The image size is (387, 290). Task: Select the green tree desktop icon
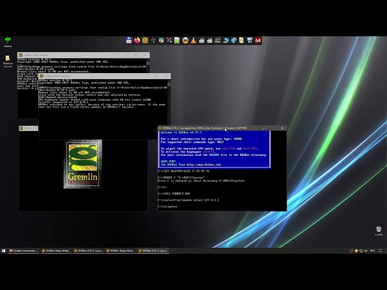click(x=8, y=42)
